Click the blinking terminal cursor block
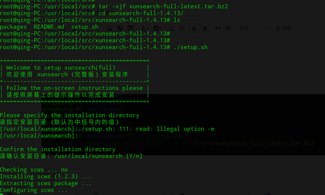The height and width of the screenshot is (195, 325). point(2,194)
